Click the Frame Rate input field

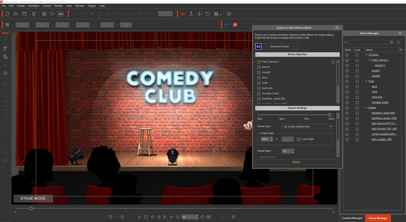(286, 151)
